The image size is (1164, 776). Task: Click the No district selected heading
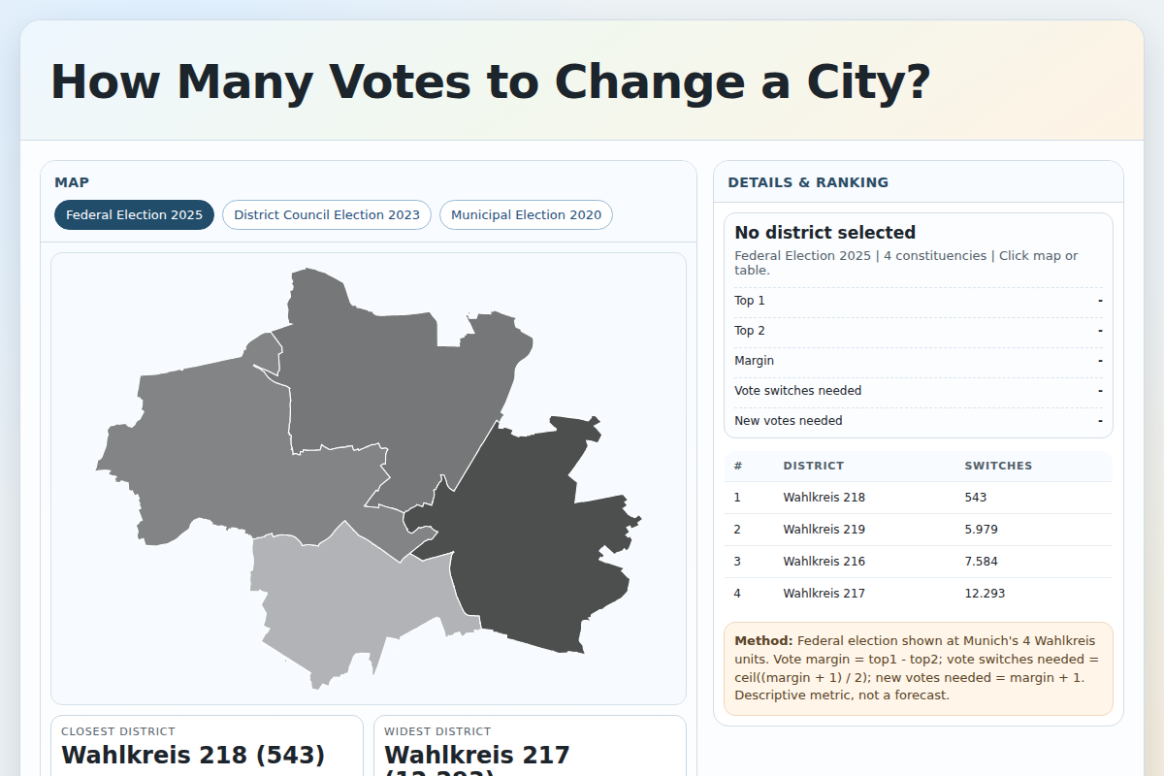point(824,232)
